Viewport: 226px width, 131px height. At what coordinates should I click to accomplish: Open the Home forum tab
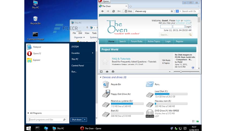pyautogui.click(x=111, y=41)
